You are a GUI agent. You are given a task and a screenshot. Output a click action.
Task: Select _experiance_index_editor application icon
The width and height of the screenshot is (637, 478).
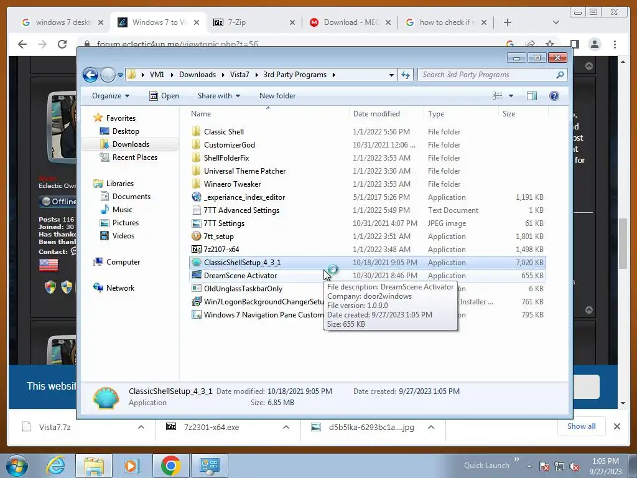tap(196, 197)
